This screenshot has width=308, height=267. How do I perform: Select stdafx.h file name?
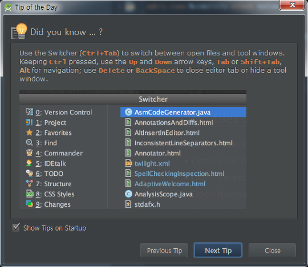[147, 204]
